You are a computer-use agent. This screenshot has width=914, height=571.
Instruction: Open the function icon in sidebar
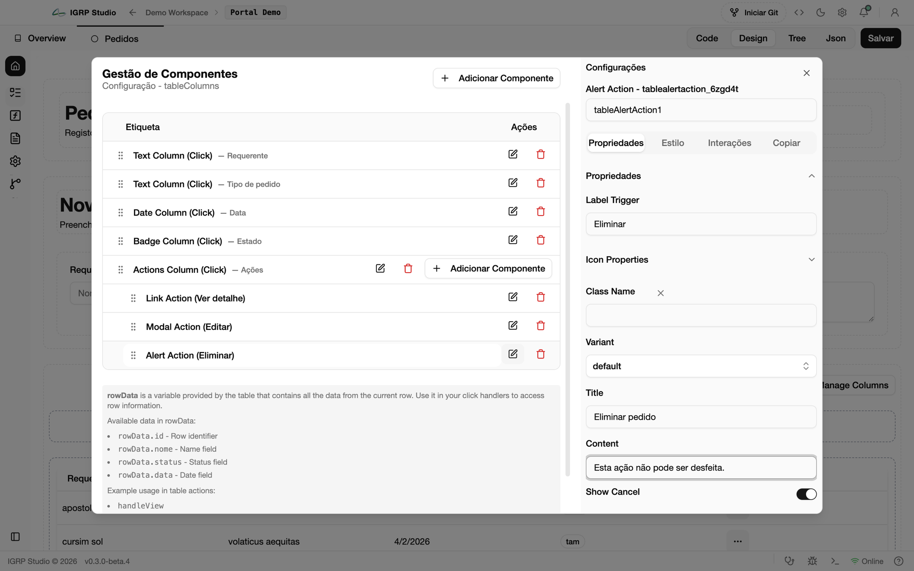coord(15,116)
